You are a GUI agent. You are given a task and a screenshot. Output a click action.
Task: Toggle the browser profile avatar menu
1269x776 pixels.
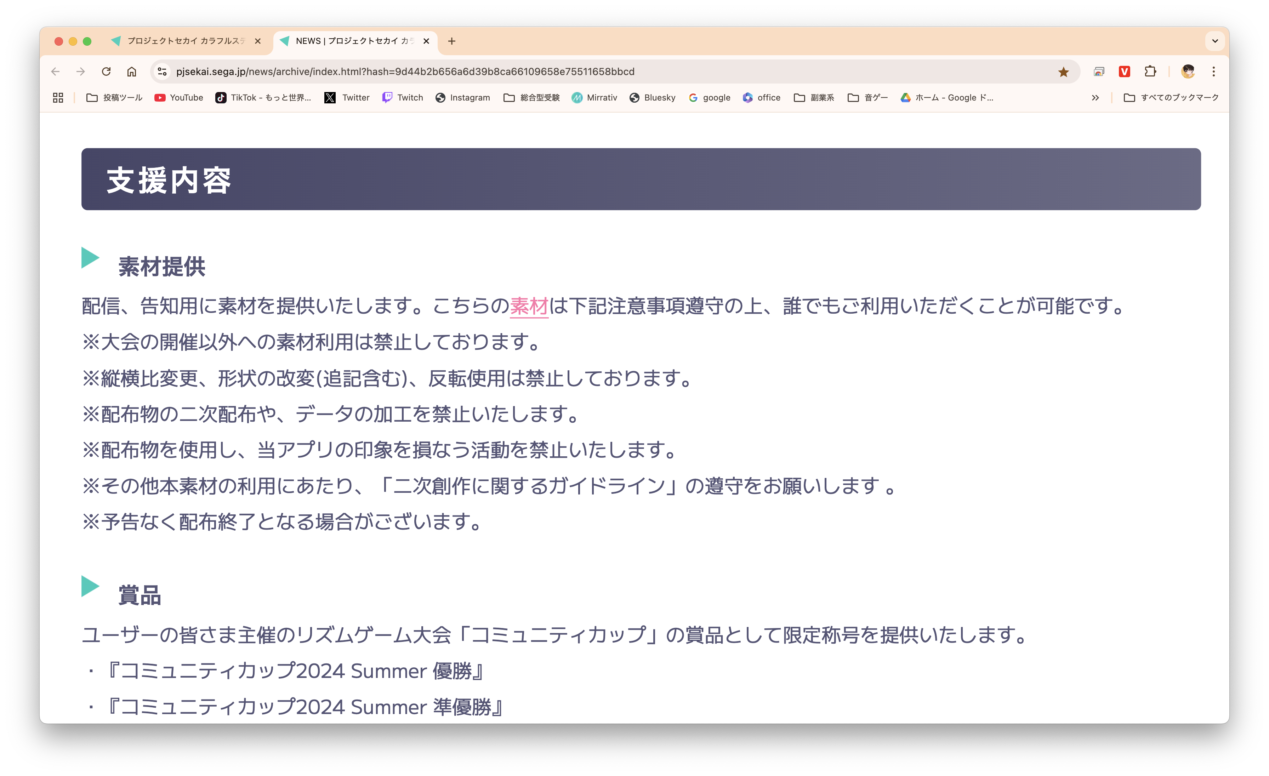coord(1188,72)
